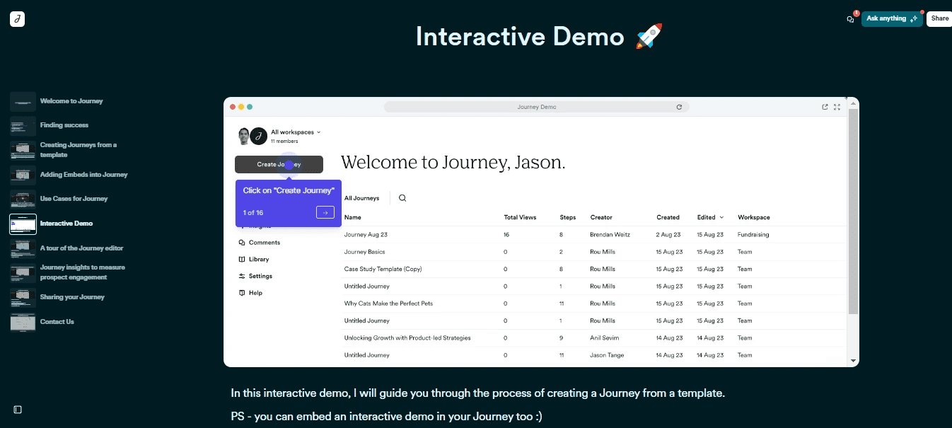952x428 pixels.
Task: Expand the embedded demo to fullscreen
Action: tap(837, 107)
